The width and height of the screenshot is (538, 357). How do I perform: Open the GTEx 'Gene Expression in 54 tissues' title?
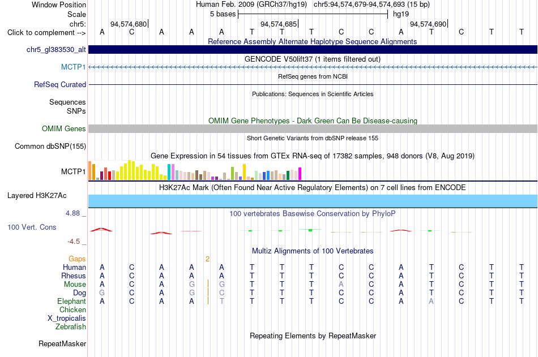(x=313, y=156)
